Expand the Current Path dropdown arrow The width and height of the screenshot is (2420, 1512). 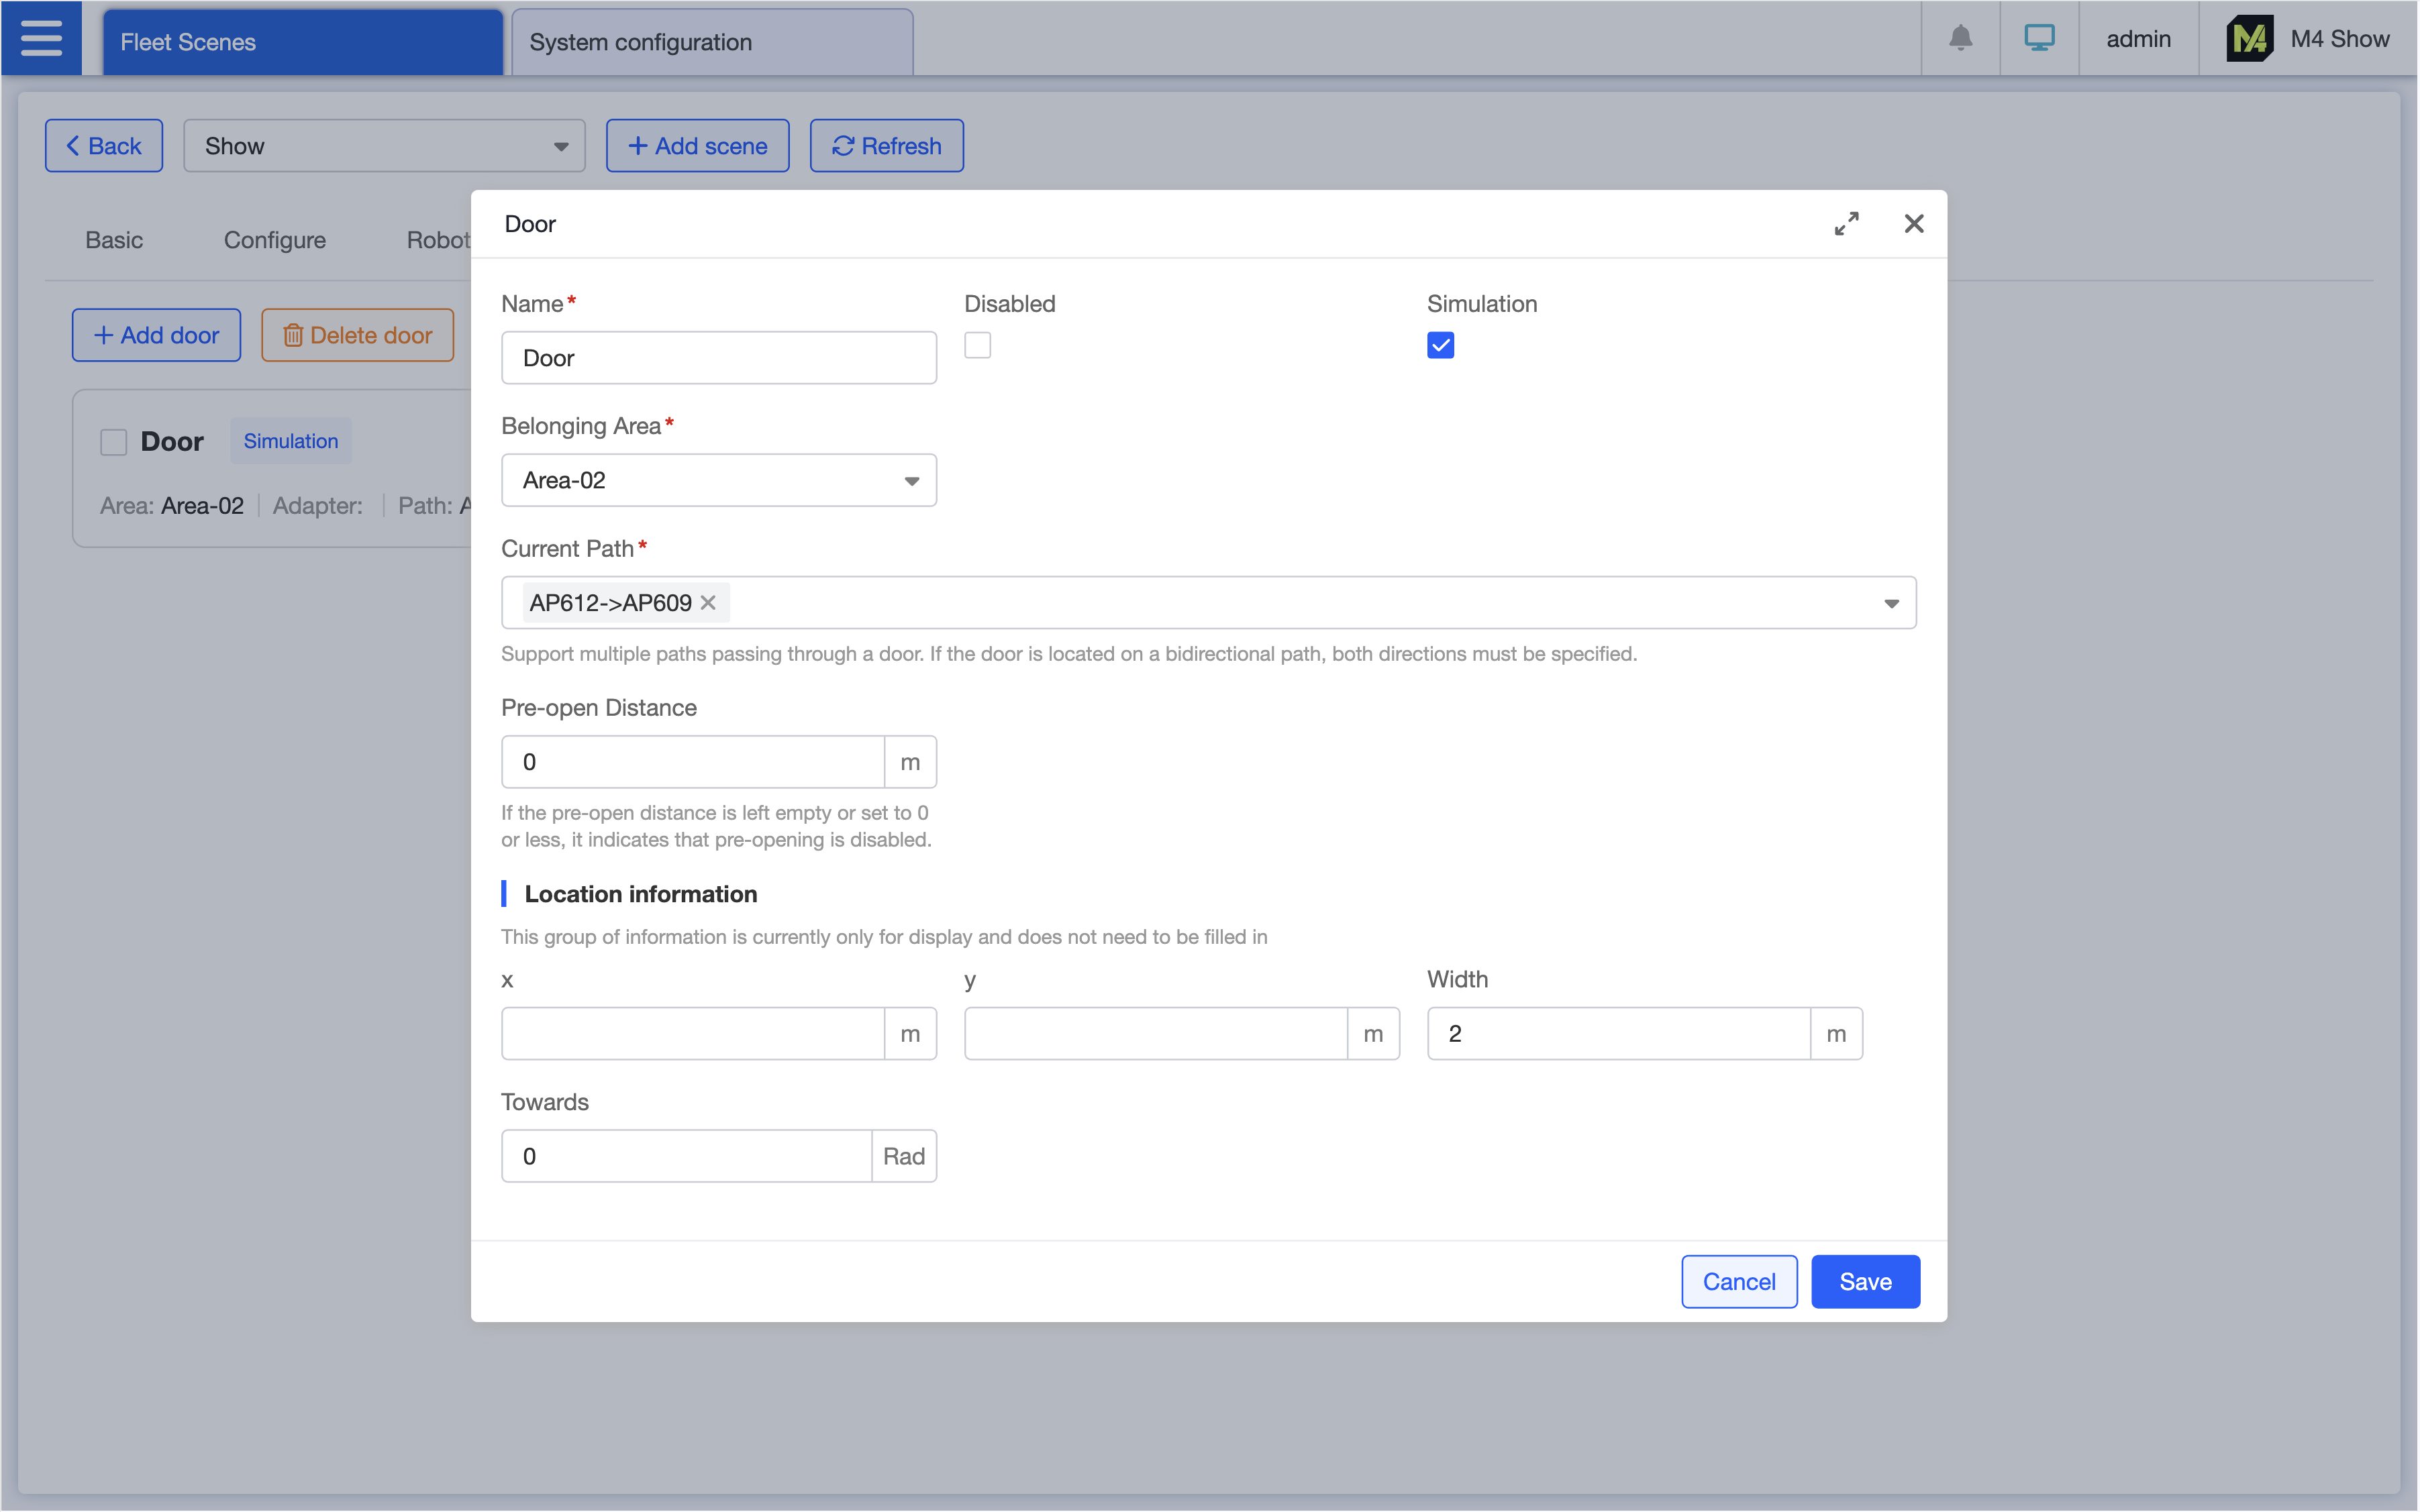[x=1890, y=603]
